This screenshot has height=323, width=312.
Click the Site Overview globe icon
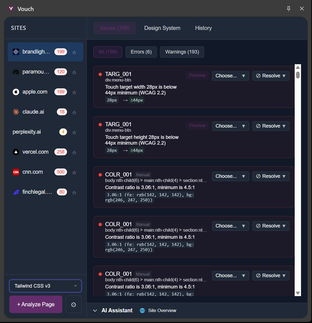tap(142, 310)
